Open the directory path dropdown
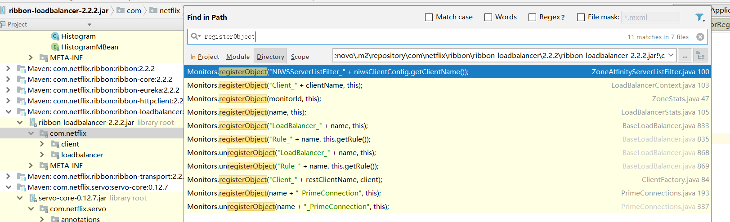The image size is (730, 222). tap(671, 56)
